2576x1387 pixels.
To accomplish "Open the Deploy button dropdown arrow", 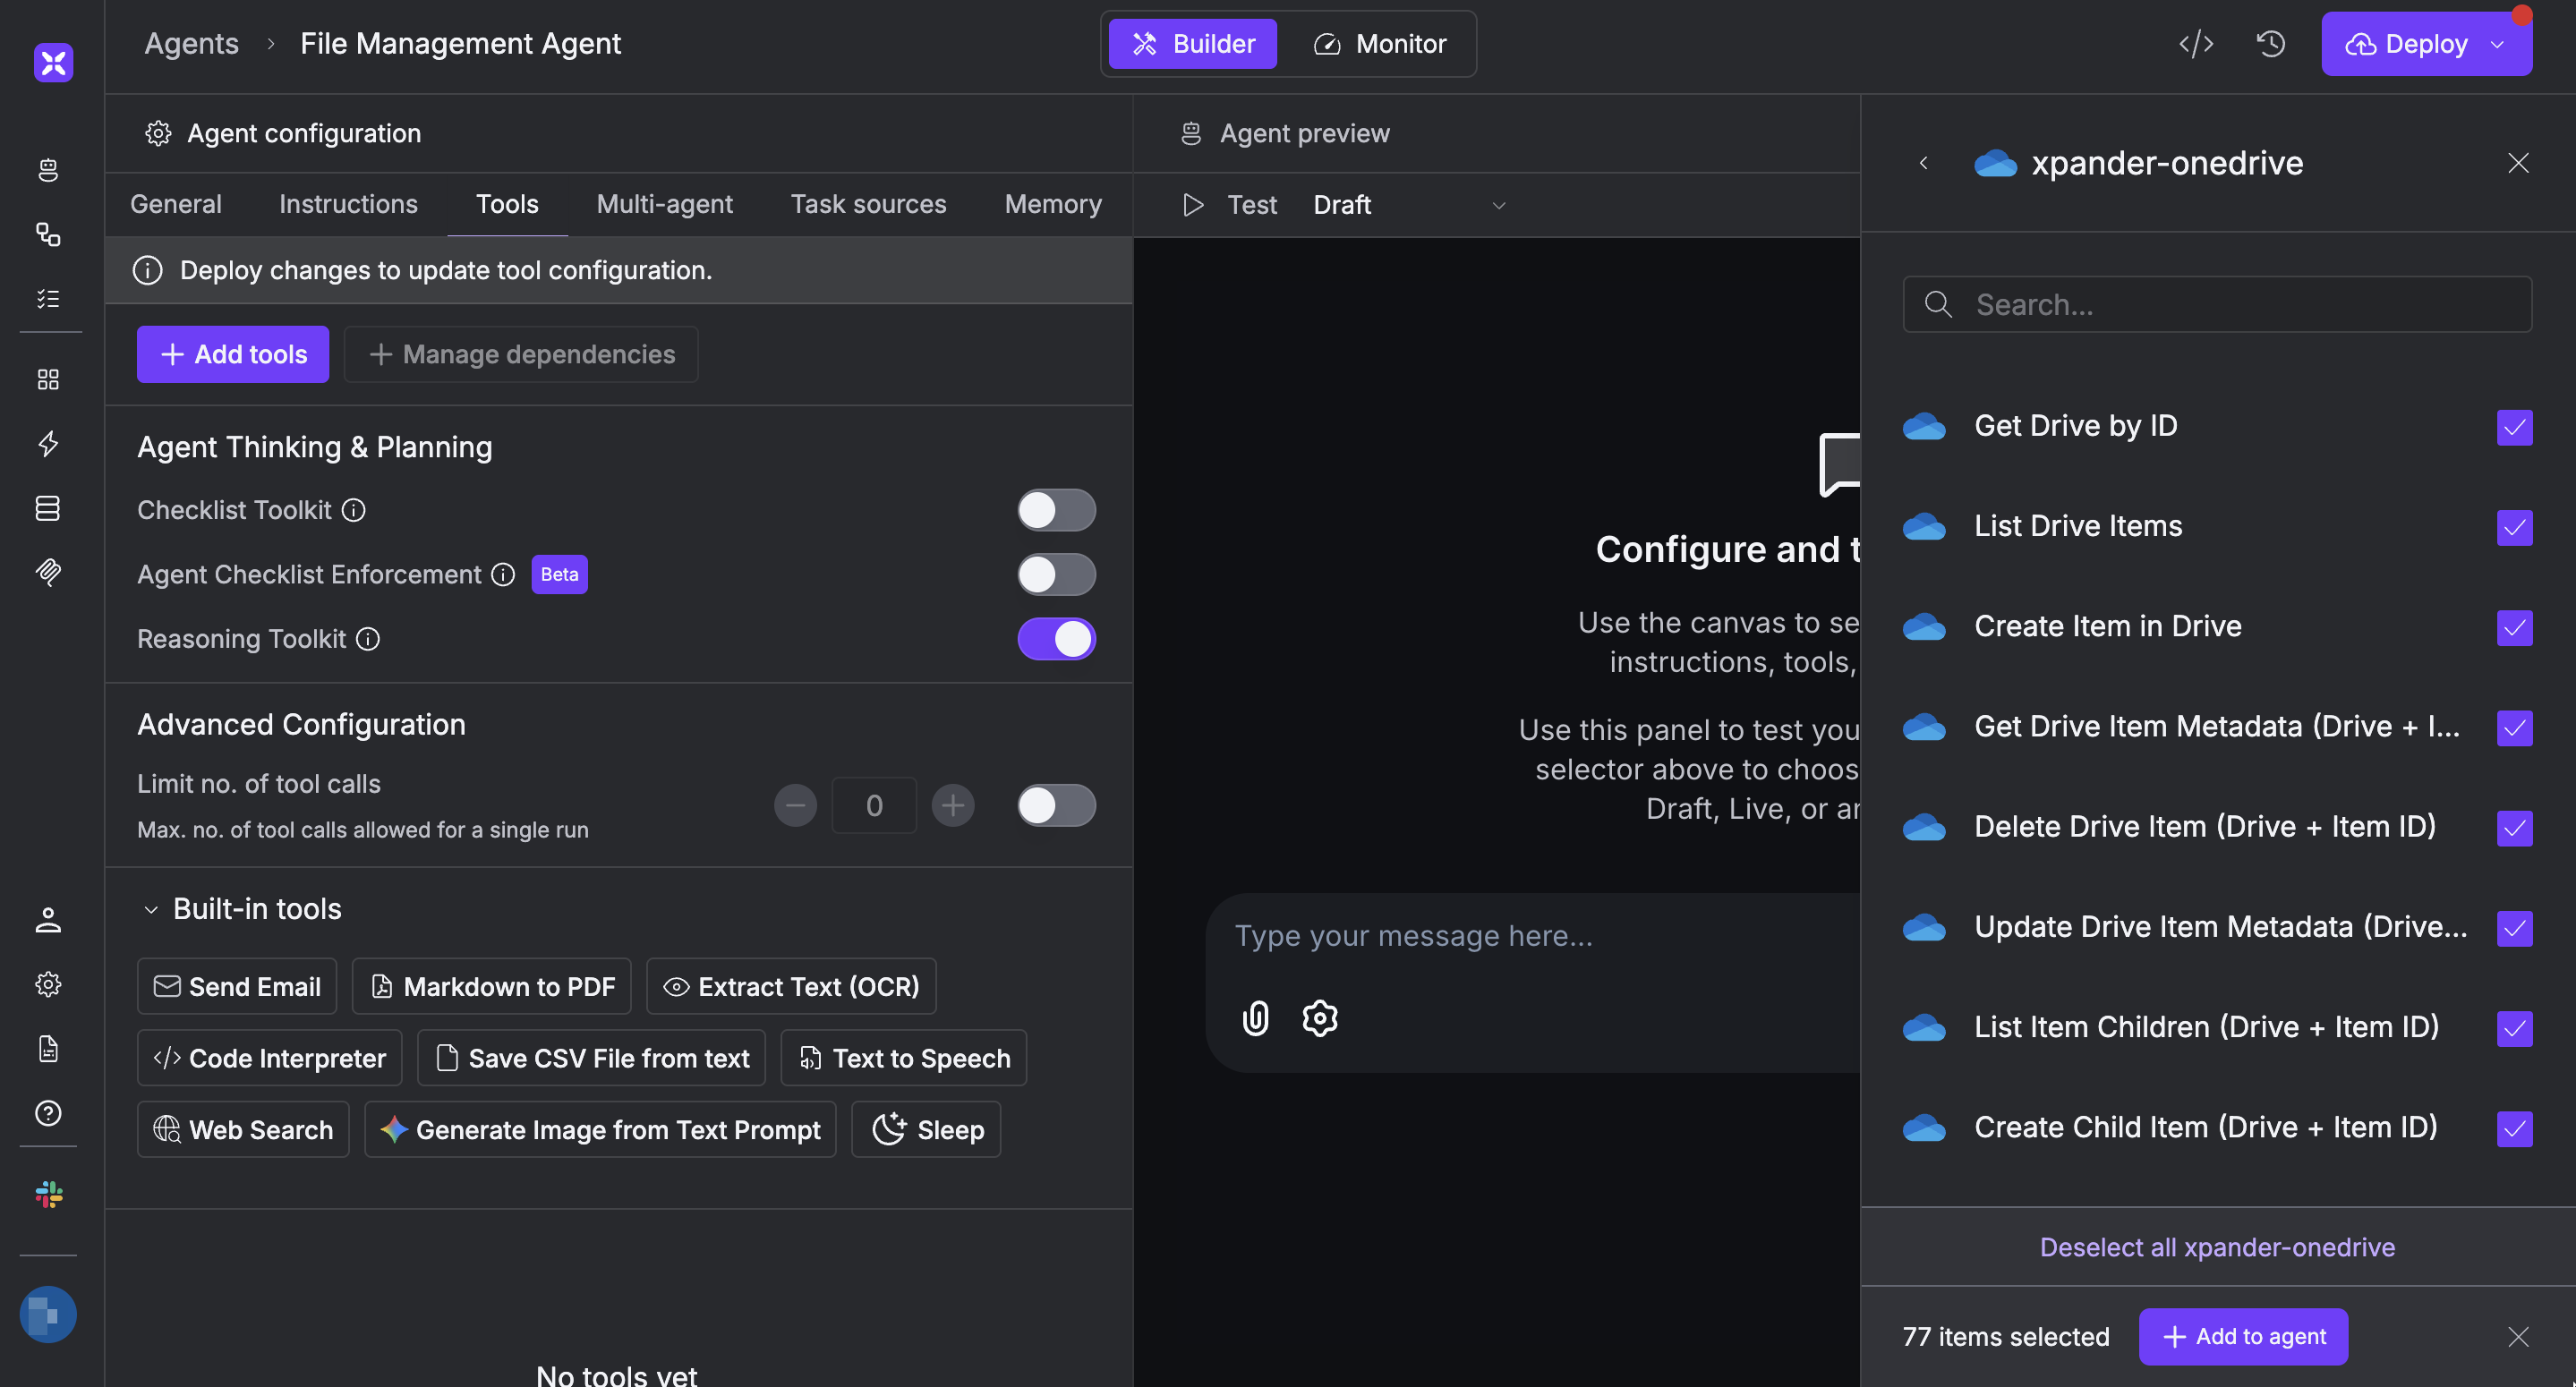I will pos(2497,44).
